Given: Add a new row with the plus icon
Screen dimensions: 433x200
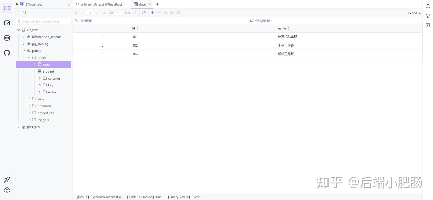Looking at the screenshot, I should pos(152,13).
